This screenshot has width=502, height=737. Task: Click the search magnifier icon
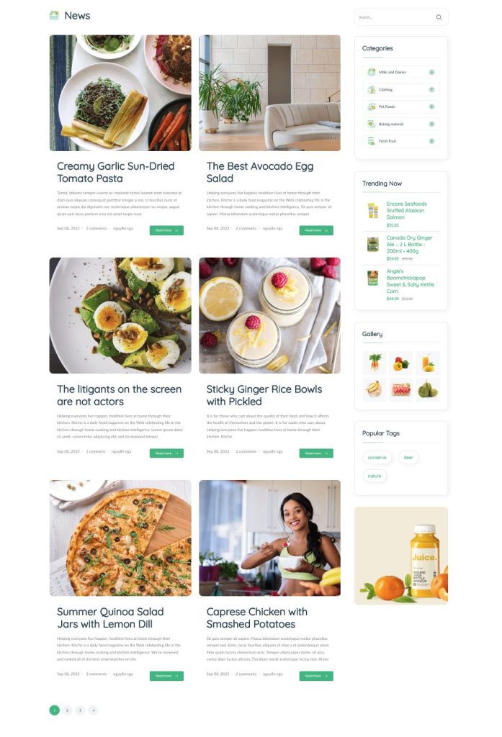click(x=439, y=17)
